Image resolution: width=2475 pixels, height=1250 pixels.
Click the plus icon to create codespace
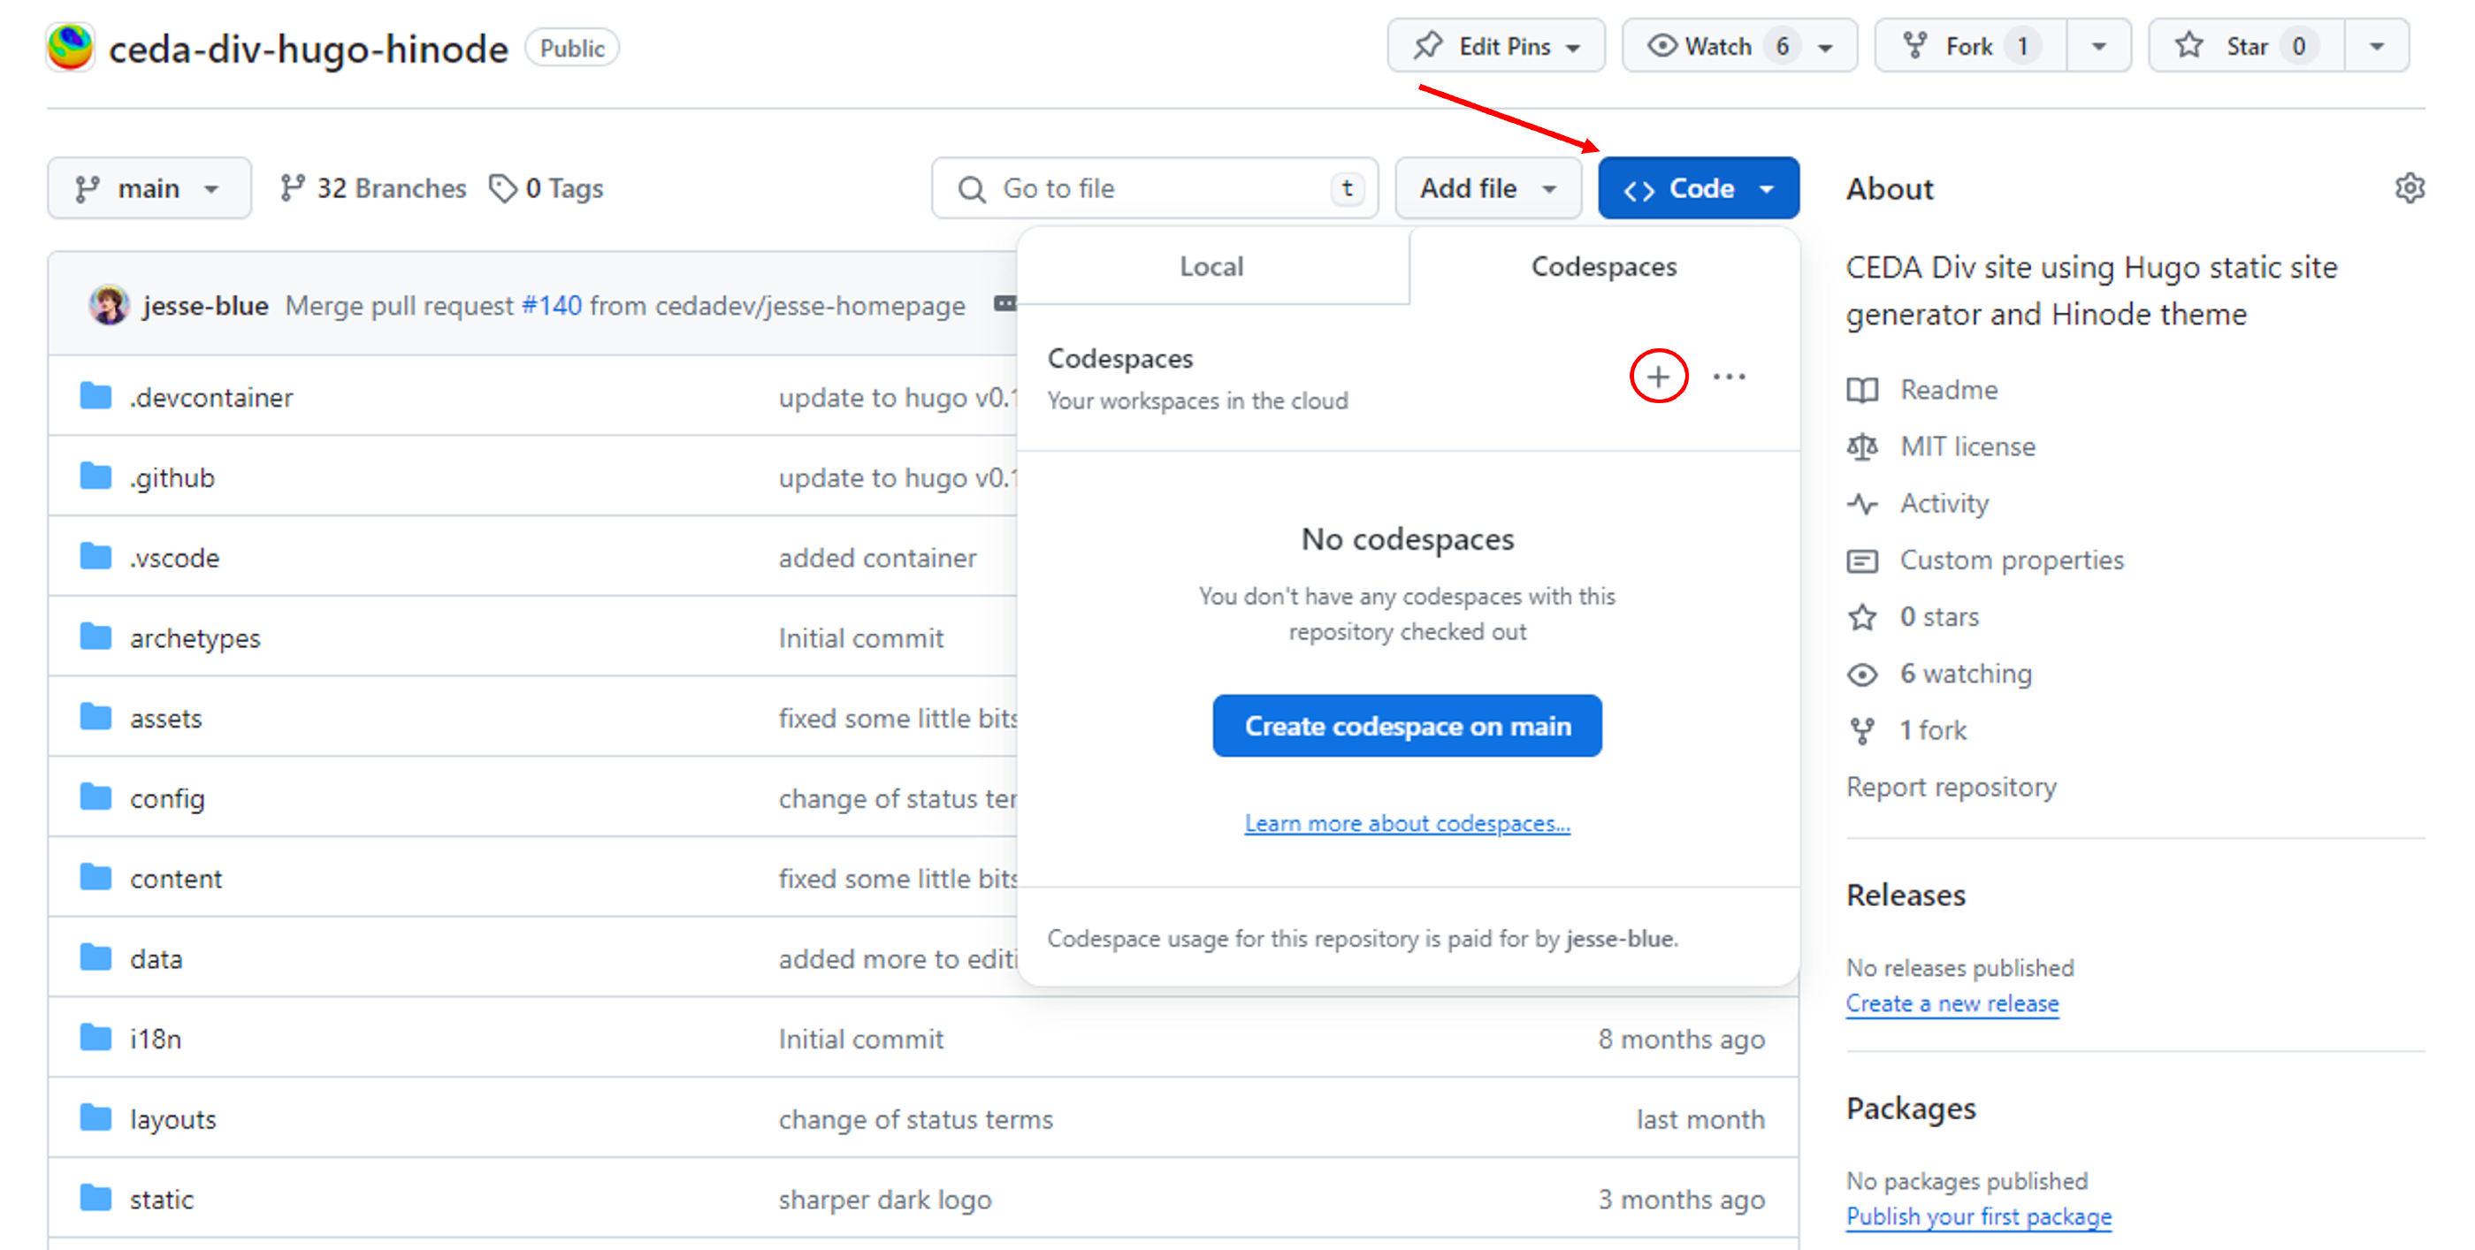(x=1657, y=377)
